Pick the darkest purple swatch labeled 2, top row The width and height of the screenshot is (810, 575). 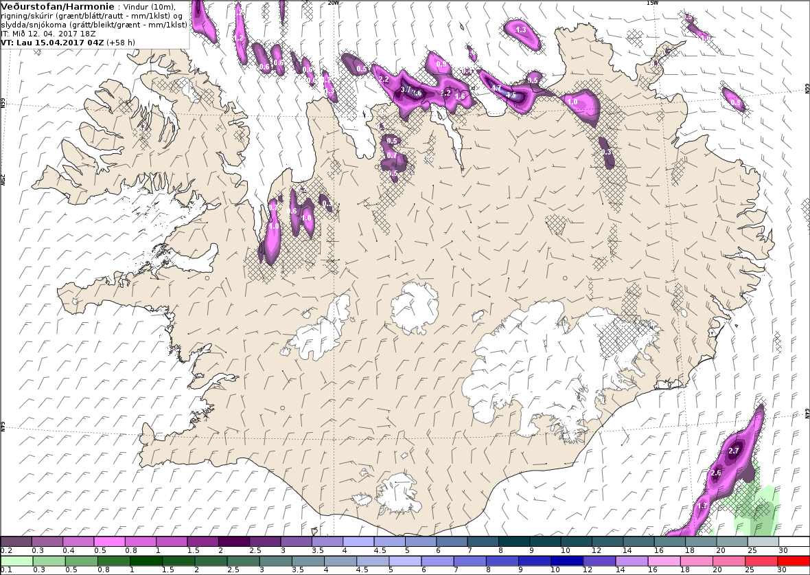234,541
